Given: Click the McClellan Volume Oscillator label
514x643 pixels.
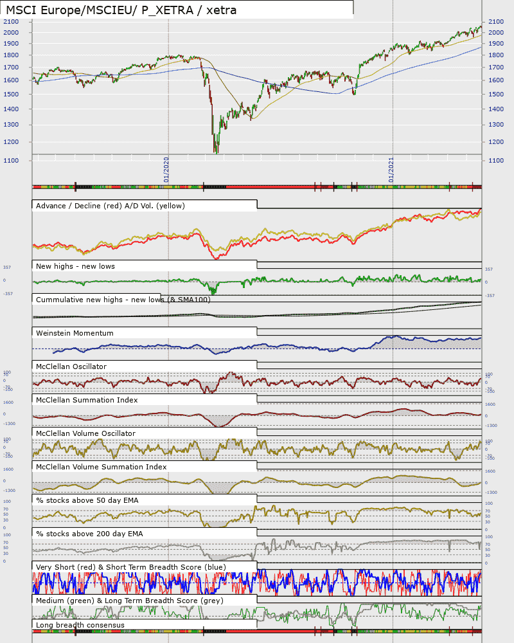Looking at the screenshot, I should tap(85, 433).
